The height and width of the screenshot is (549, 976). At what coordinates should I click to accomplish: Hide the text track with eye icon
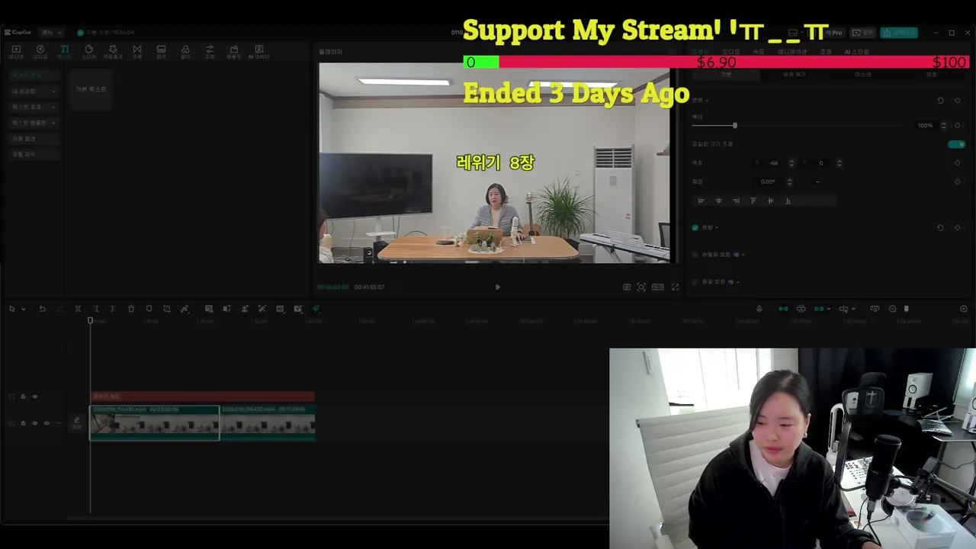tap(34, 396)
